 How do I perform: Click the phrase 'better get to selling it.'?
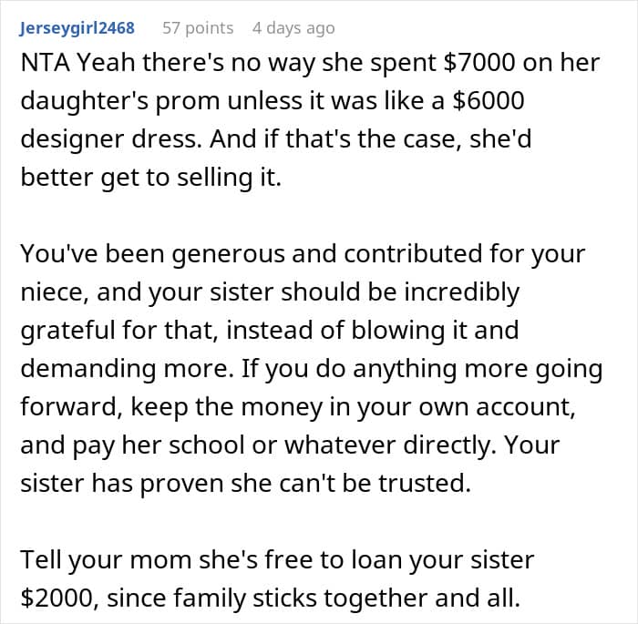tap(151, 178)
